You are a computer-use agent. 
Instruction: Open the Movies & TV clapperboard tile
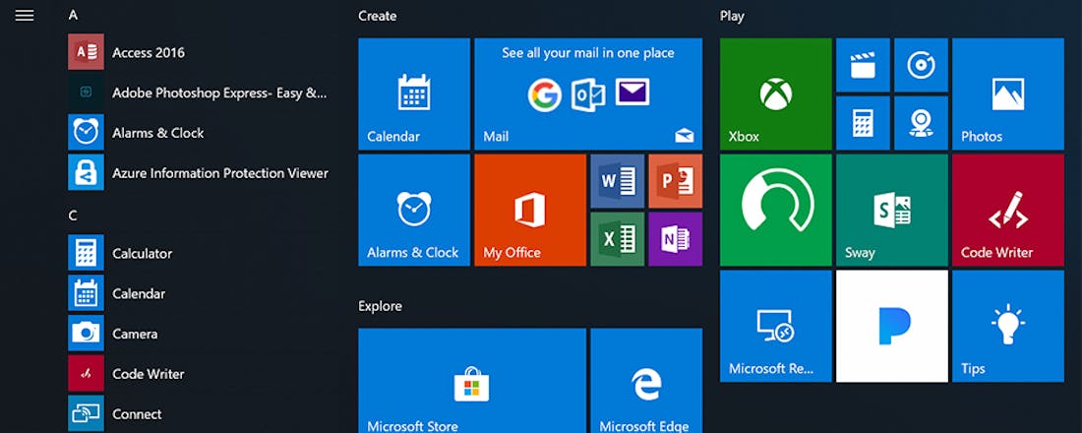[x=863, y=65]
